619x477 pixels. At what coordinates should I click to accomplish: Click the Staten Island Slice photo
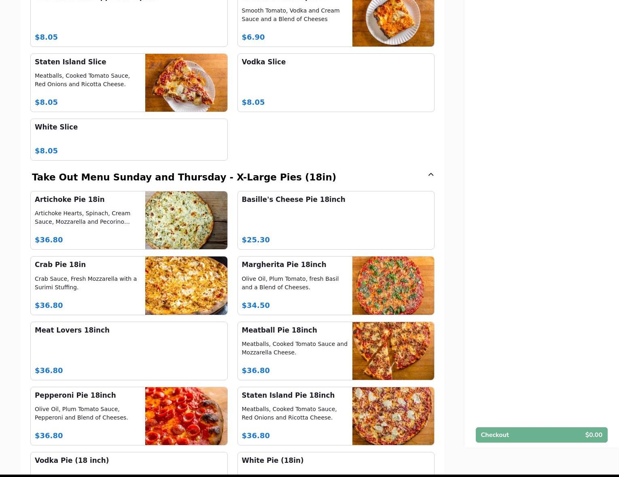click(186, 83)
